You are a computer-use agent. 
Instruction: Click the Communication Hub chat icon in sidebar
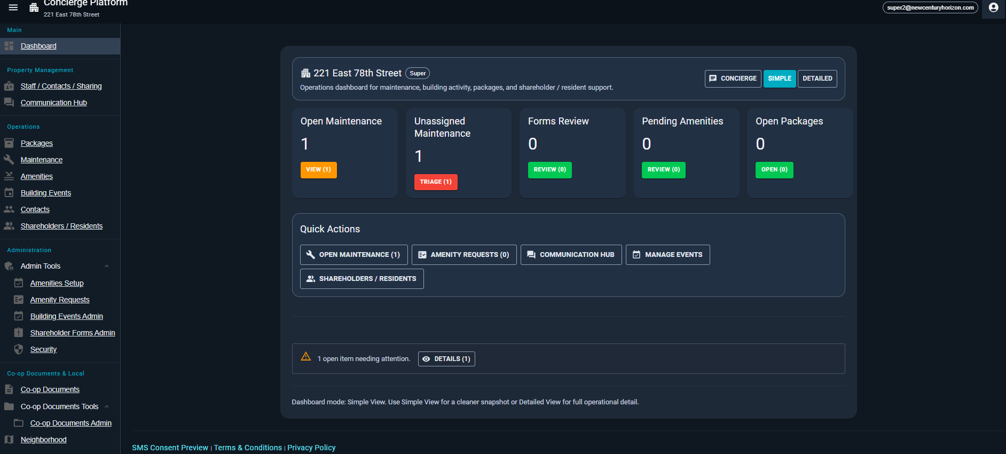(9, 103)
